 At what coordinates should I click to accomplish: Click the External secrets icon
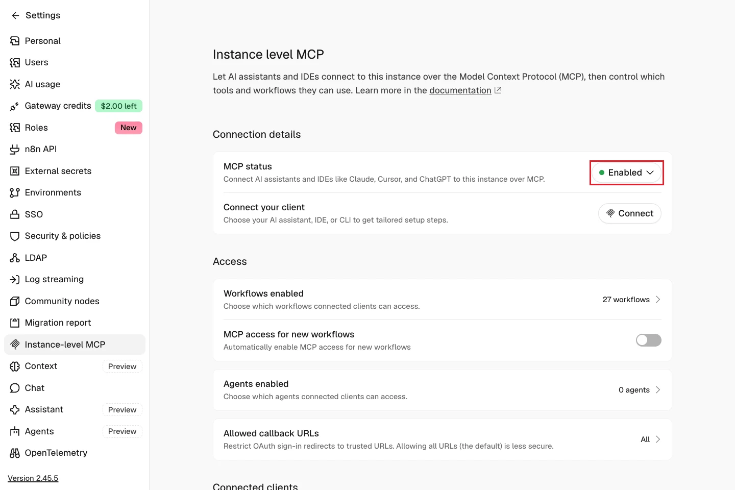coord(15,171)
